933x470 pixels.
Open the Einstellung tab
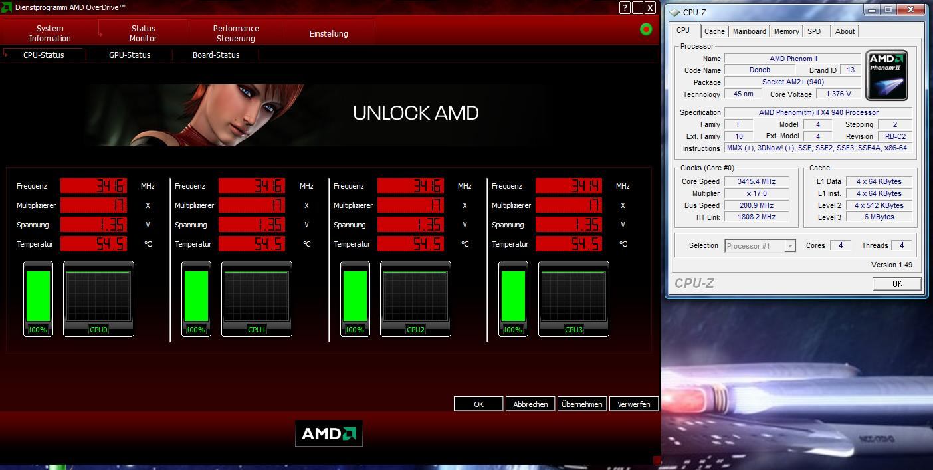(328, 33)
